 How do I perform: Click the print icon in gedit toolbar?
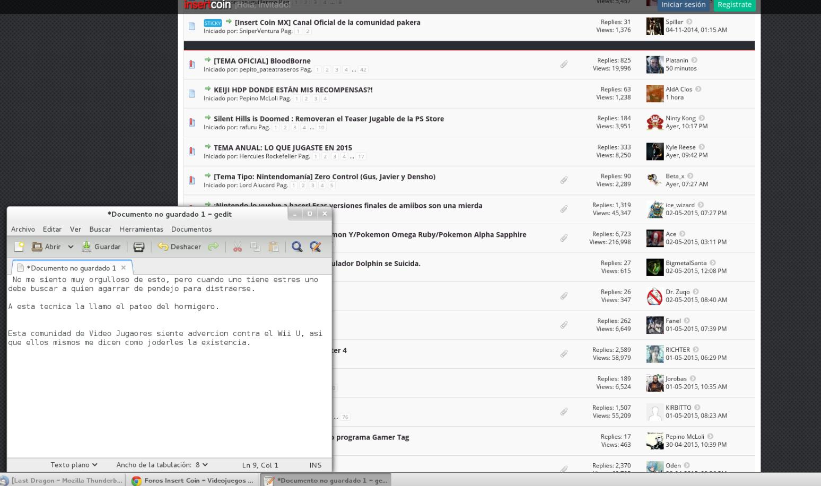(139, 246)
